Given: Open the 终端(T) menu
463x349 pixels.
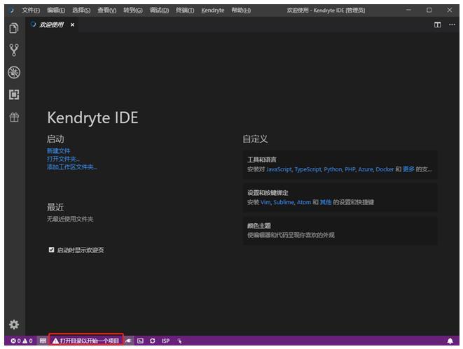Looking at the screenshot, I should [x=185, y=10].
